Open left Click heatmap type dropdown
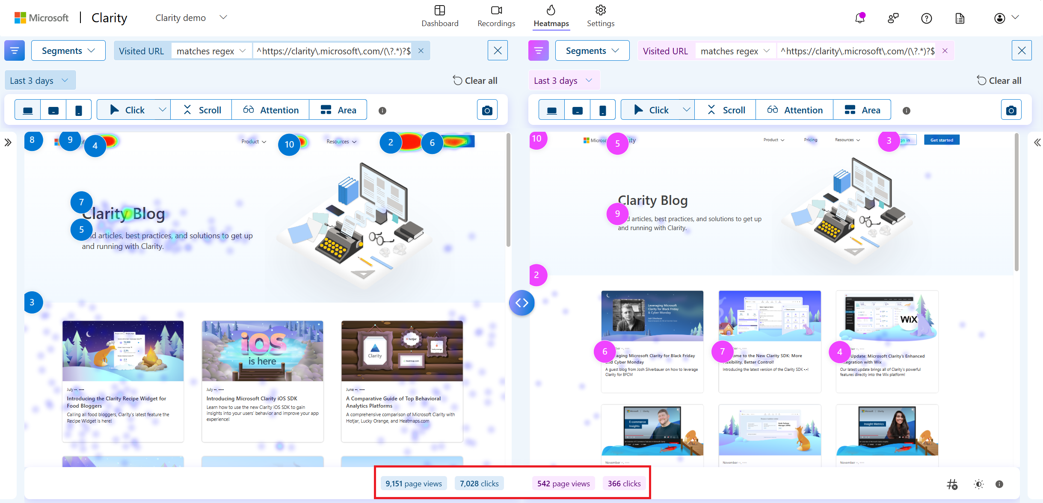 pos(162,110)
